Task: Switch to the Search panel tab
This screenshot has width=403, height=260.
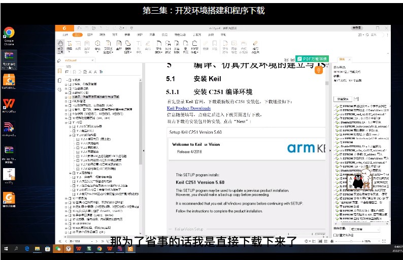Action: [342, 59]
